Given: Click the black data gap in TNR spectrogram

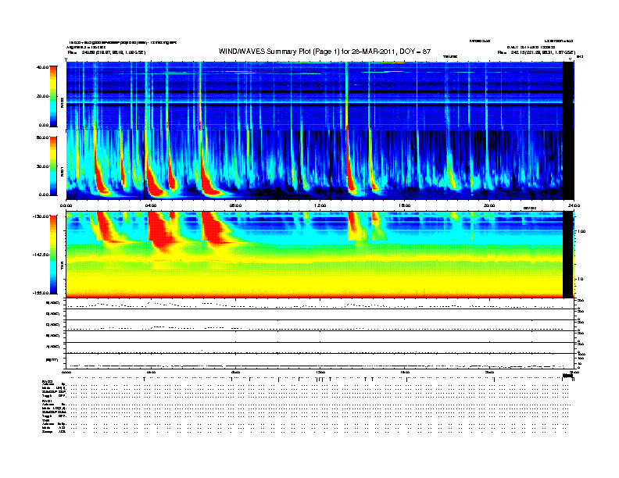Looking at the screenshot, I should coord(568,255).
